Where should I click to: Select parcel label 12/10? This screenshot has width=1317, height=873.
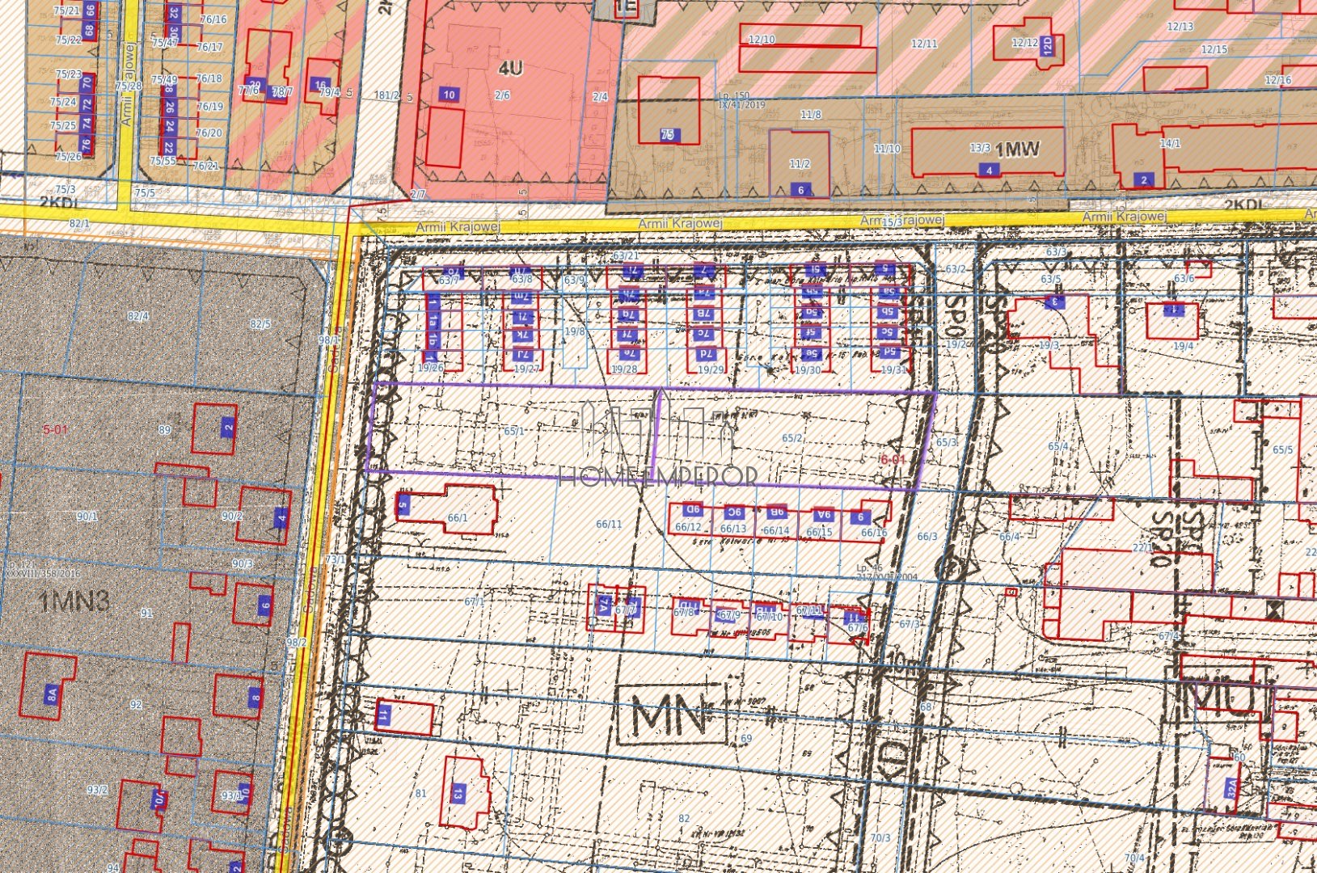pyautogui.click(x=762, y=40)
